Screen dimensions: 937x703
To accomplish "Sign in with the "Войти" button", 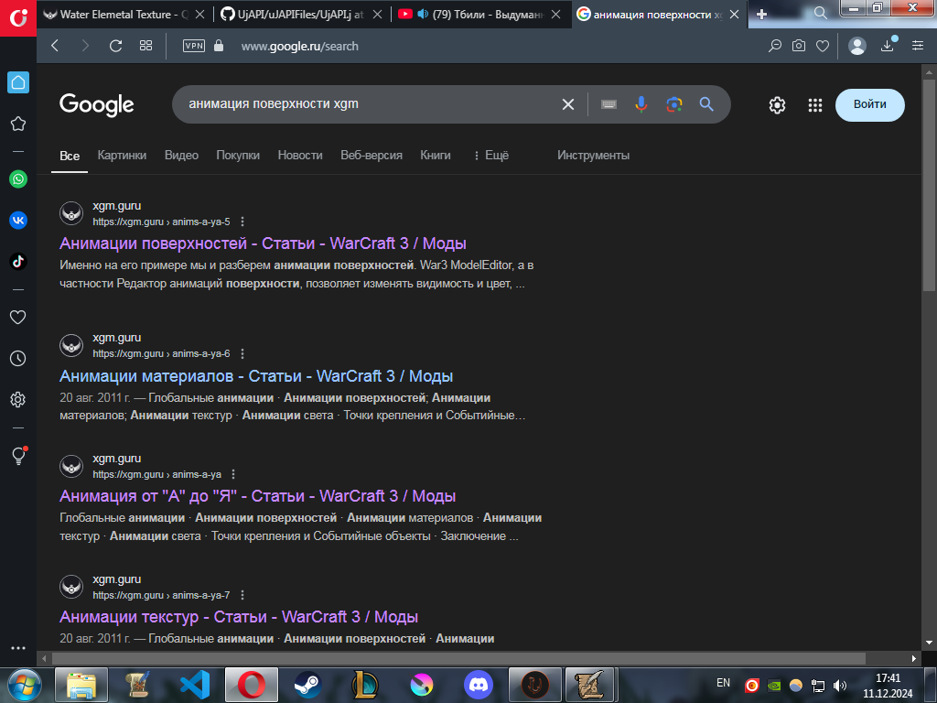I will pos(869,104).
